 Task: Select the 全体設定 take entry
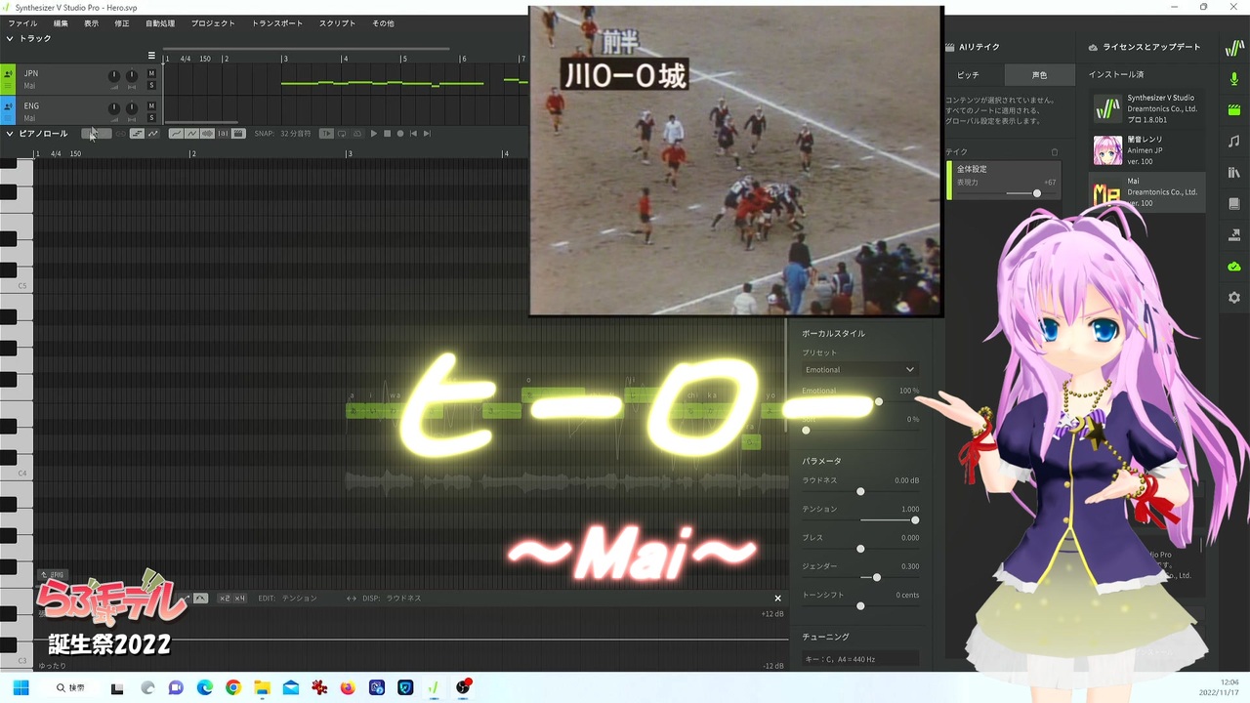pyautogui.click(x=1004, y=181)
